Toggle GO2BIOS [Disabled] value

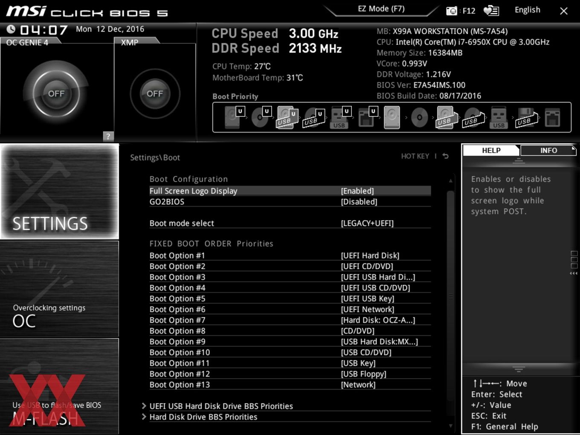coord(359,202)
